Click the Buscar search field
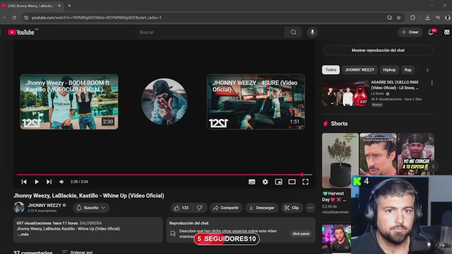Image resolution: width=452 pixels, height=254 pixels. pos(210,32)
